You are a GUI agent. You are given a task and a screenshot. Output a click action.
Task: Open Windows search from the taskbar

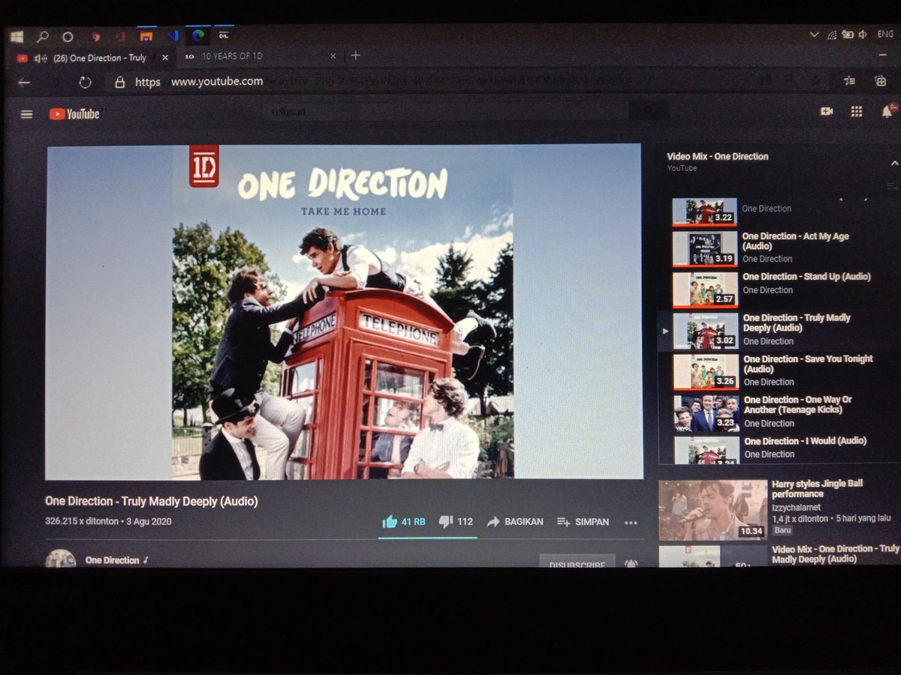click(42, 36)
